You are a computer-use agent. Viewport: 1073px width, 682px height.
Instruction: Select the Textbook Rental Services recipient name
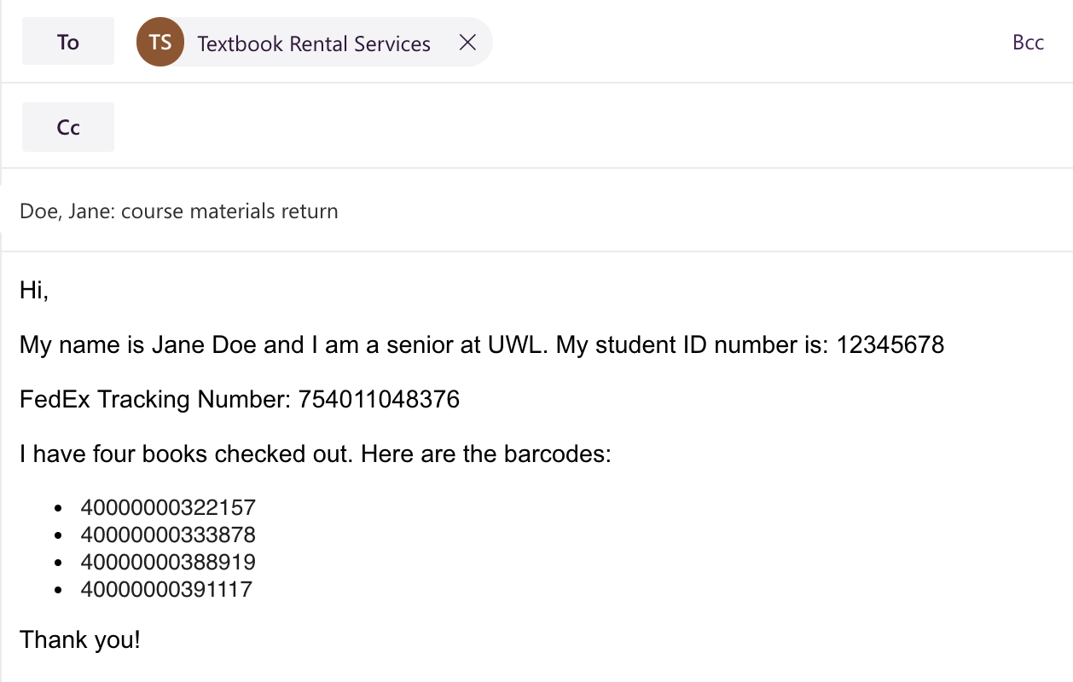[314, 43]
